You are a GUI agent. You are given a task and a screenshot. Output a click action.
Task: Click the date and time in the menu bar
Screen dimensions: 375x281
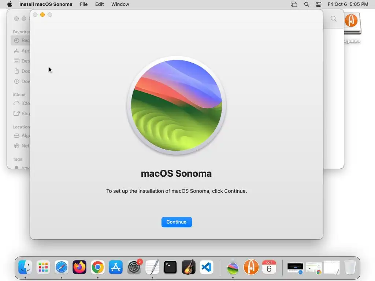click(348, 4)
